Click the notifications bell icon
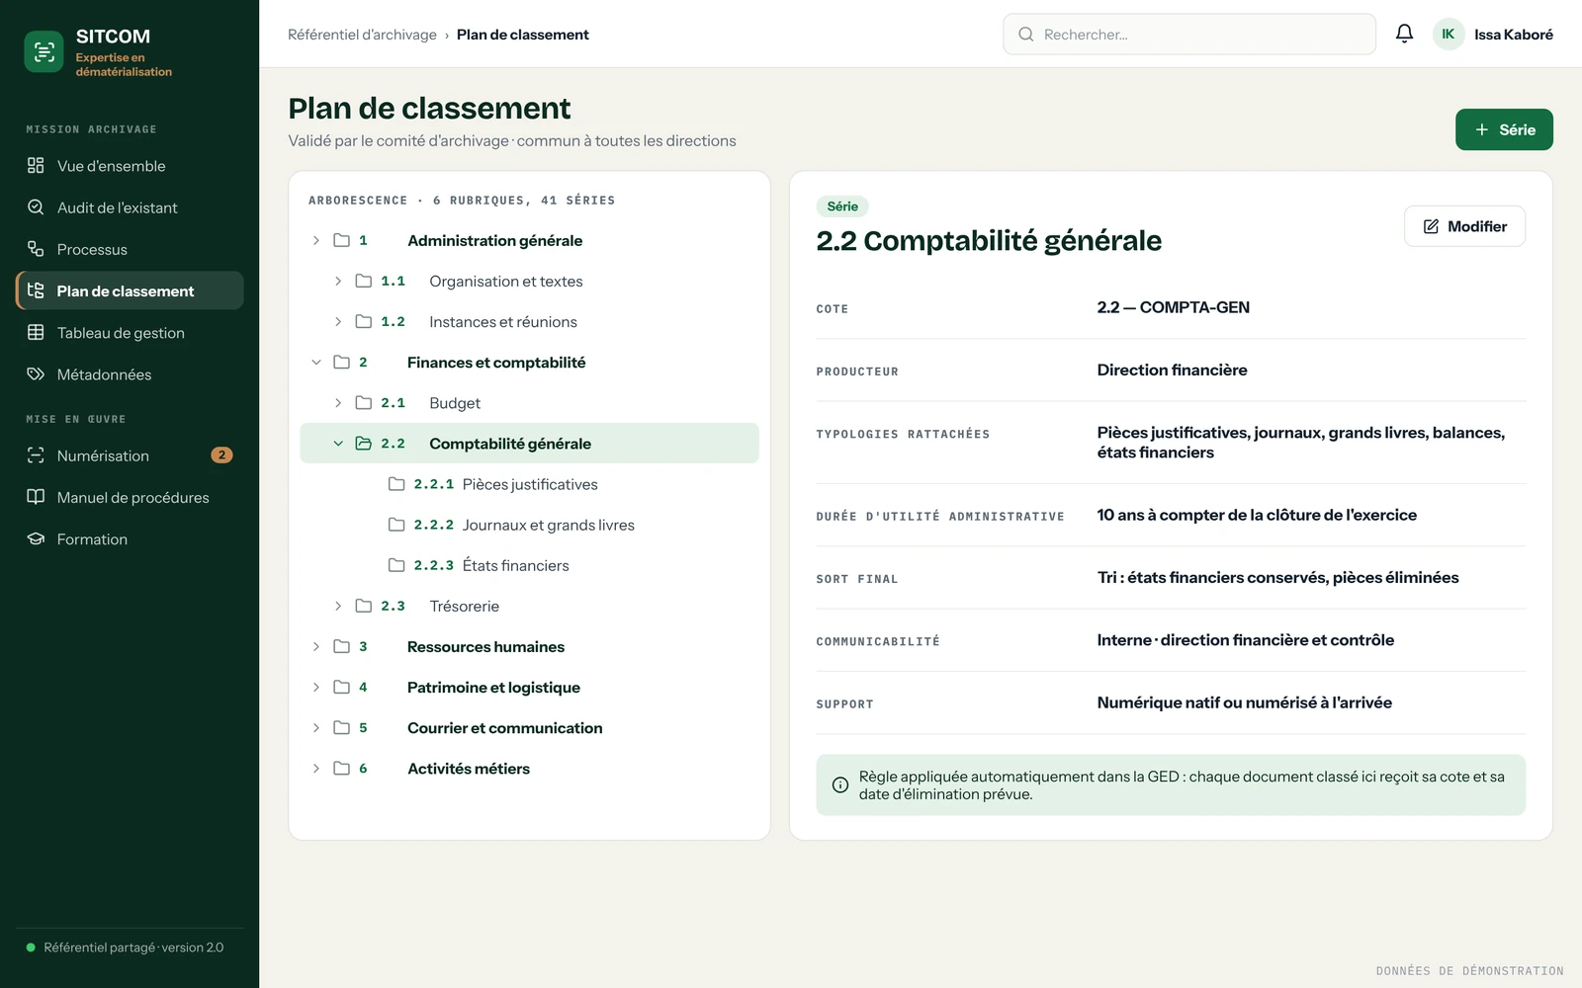 [1404, 34]
